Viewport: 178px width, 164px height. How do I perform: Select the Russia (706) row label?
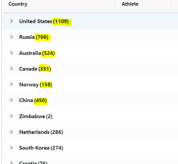pyautogui.click(x=34, y=37)
